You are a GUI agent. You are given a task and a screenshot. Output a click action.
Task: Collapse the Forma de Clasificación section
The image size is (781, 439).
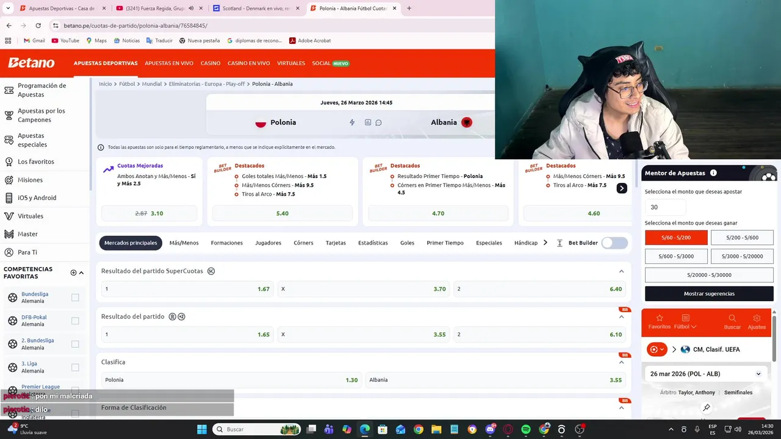pos(621,408)
